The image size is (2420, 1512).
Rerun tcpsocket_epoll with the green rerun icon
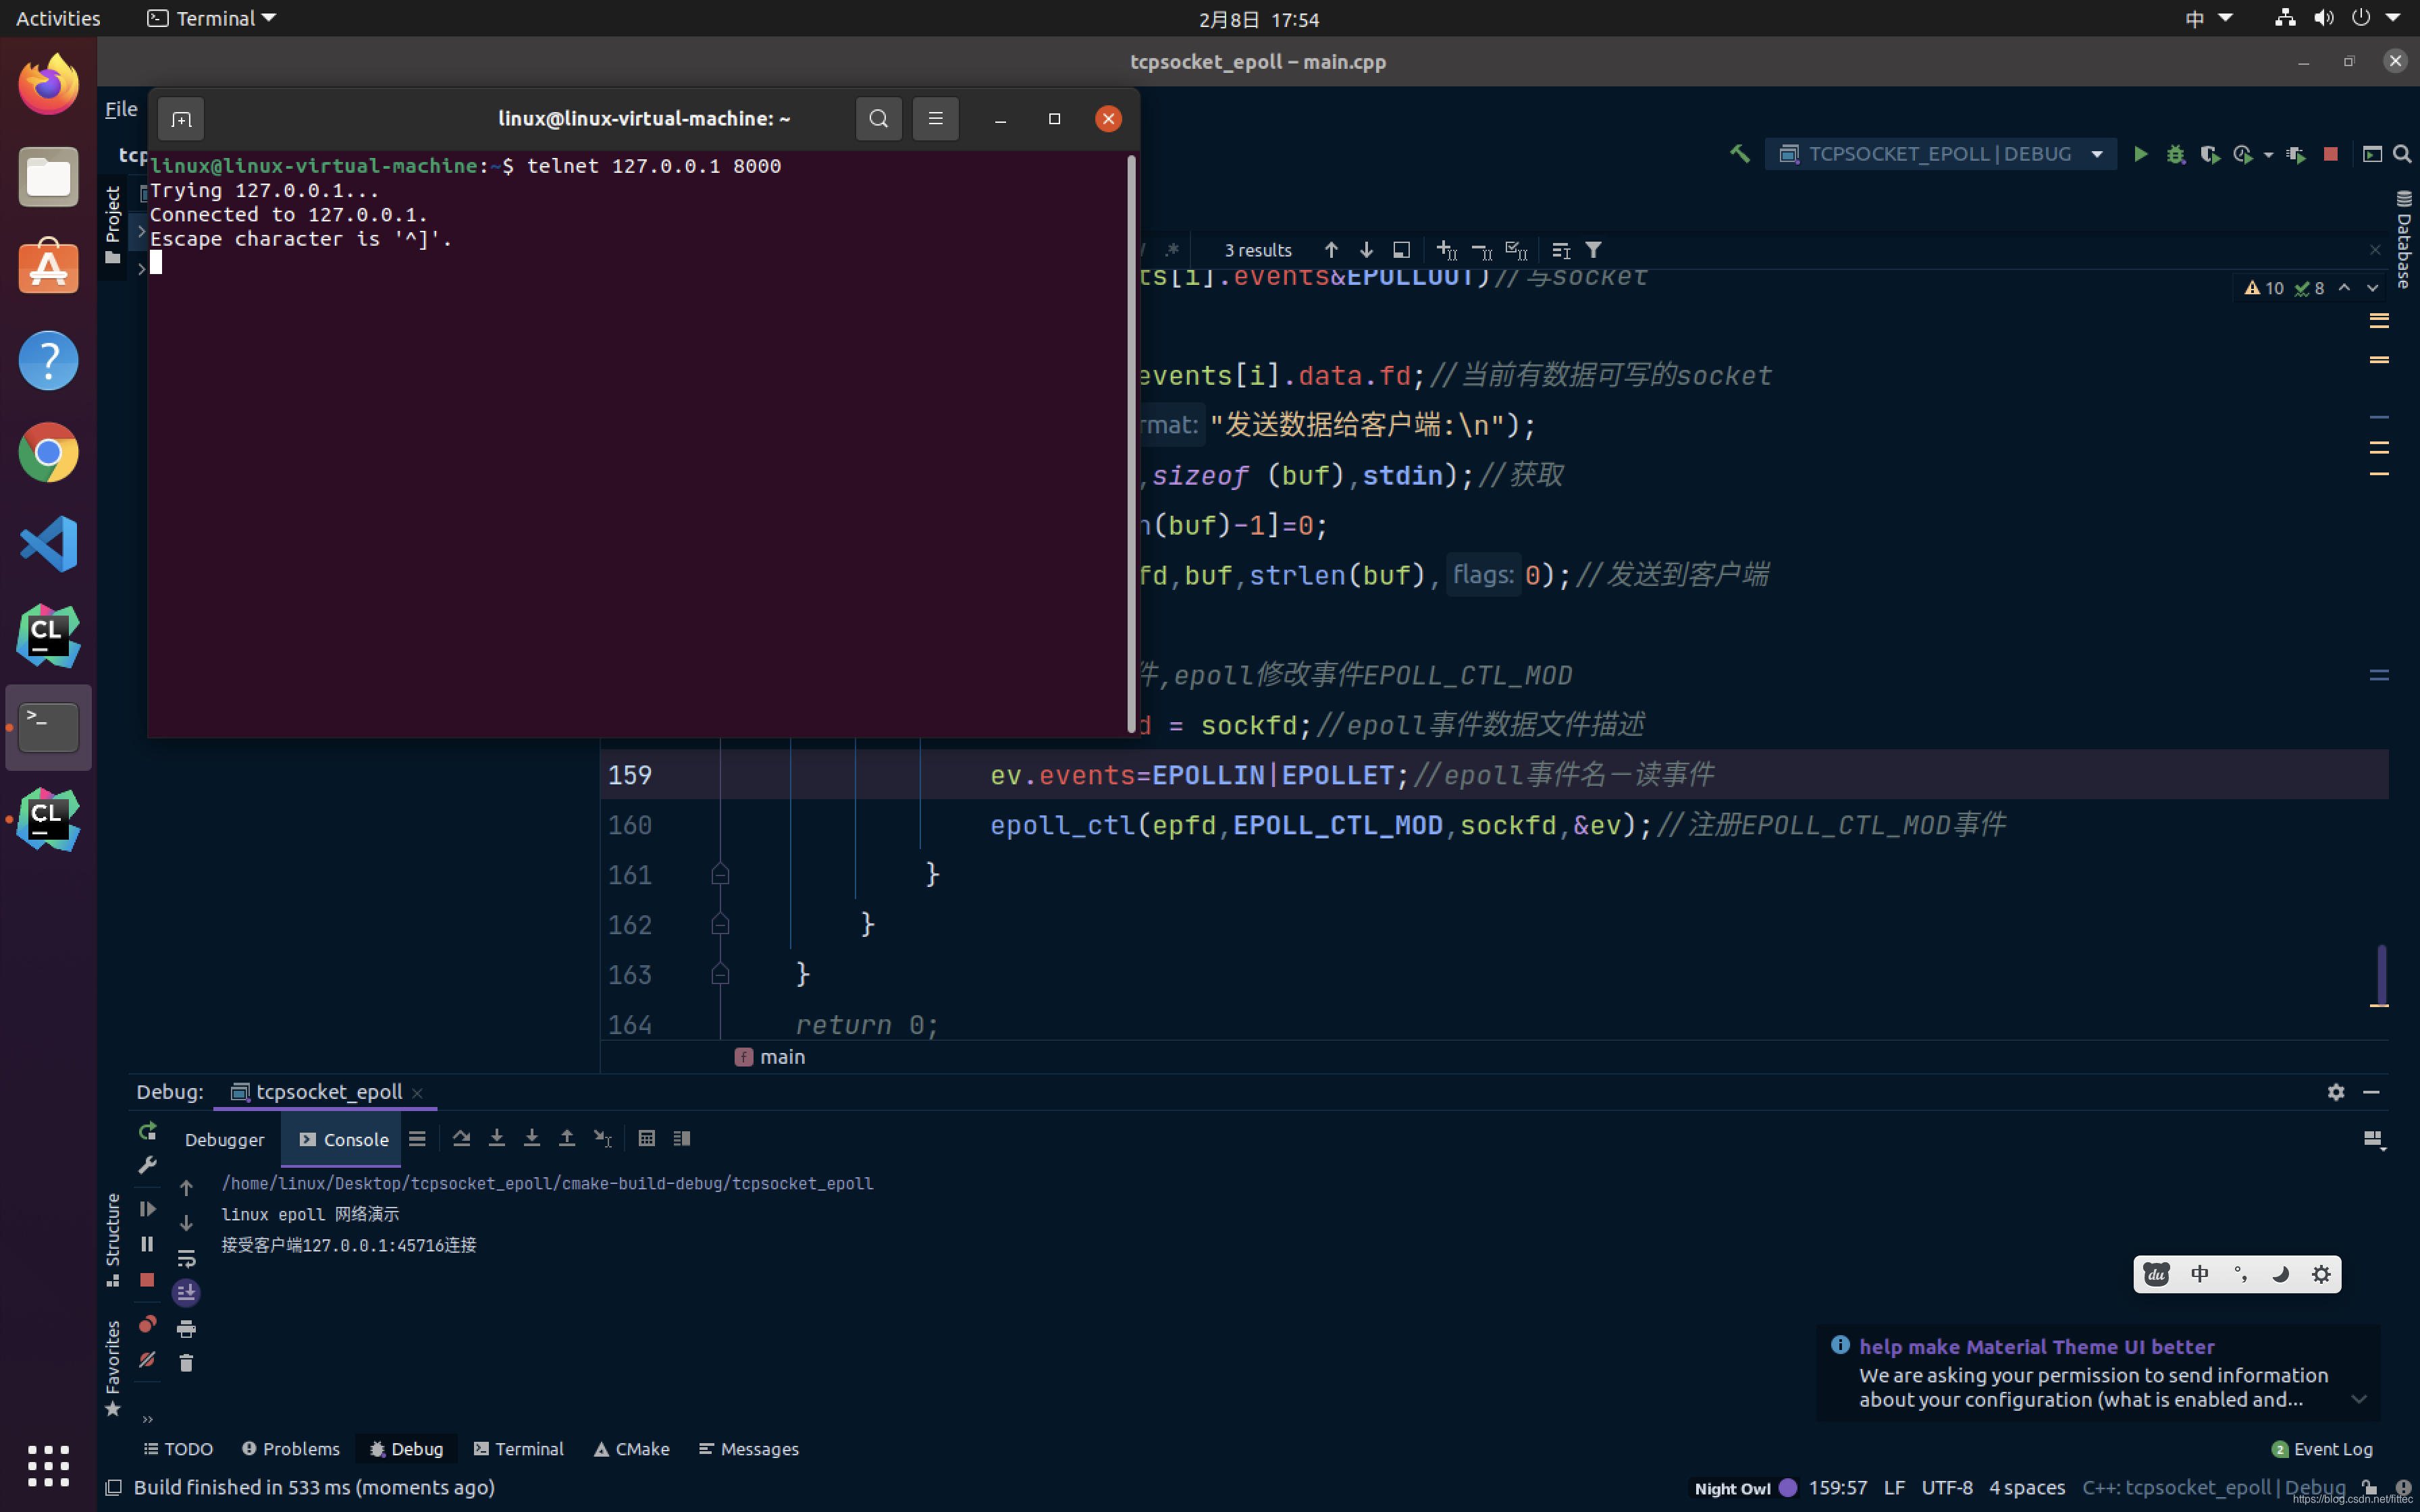pos(148,1131)
